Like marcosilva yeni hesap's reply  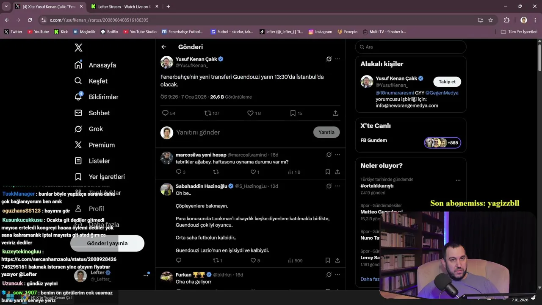tap(255, 172)
